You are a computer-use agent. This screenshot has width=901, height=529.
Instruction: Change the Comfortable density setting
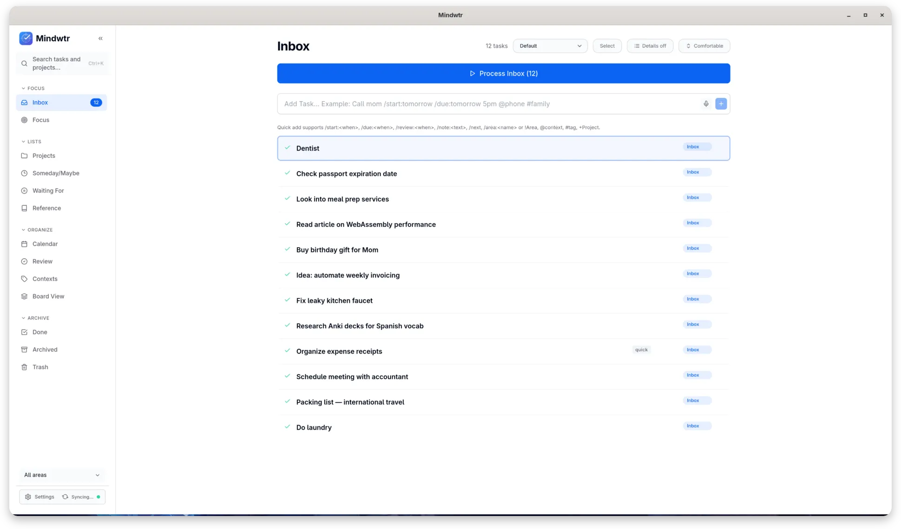point(704,46)
